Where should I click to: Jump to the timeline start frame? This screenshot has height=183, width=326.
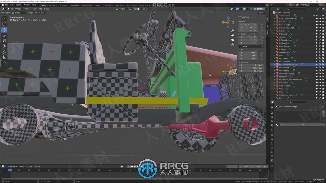[x=129, y=166]
